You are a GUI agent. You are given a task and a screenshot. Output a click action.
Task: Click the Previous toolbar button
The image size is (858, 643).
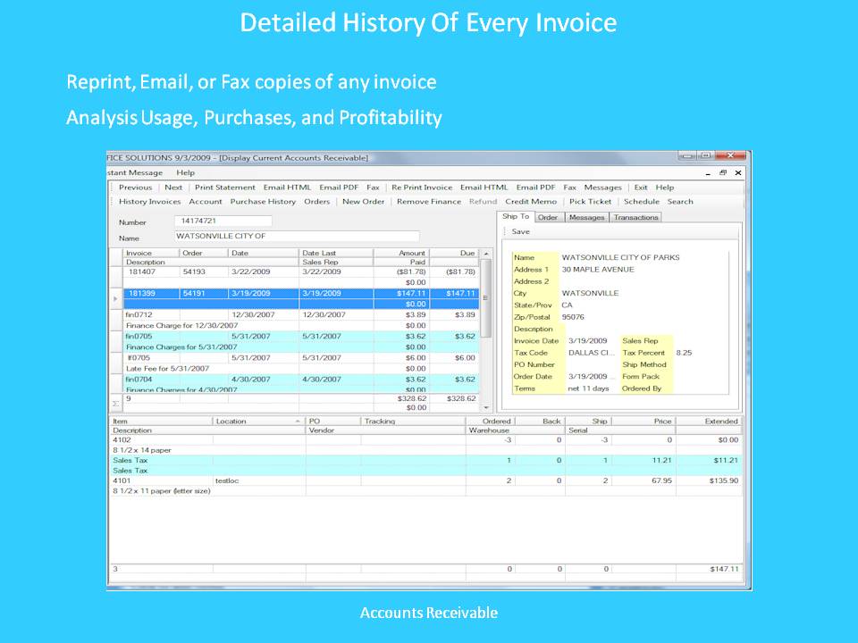(135, 187)
